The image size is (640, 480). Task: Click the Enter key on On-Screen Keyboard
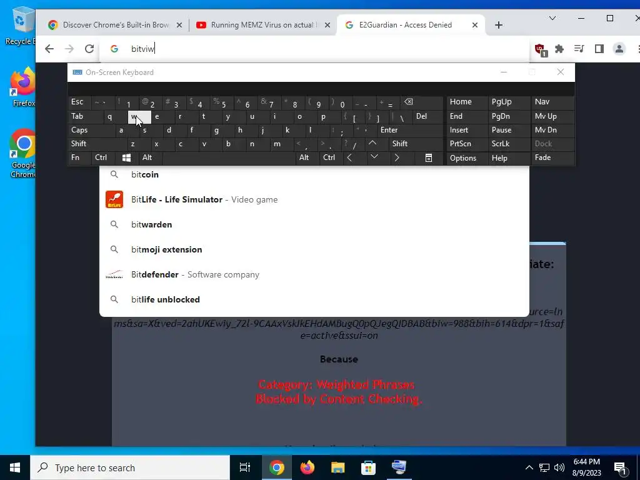pos(410,130)
